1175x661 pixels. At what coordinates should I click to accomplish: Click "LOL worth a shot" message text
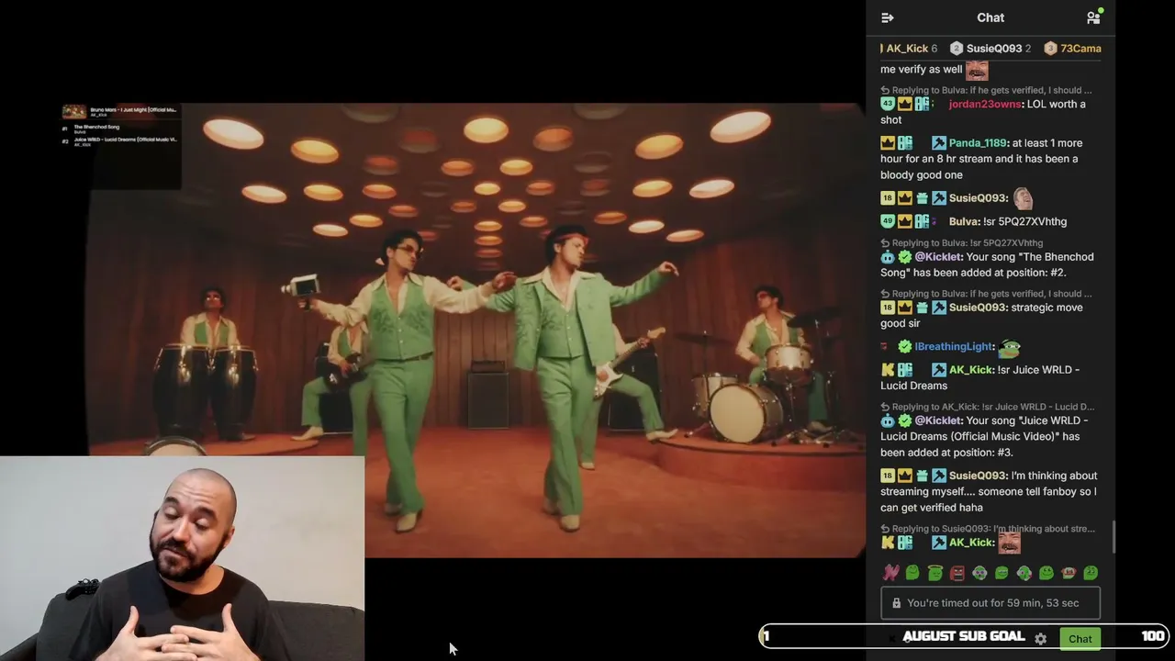click(983, 112)
